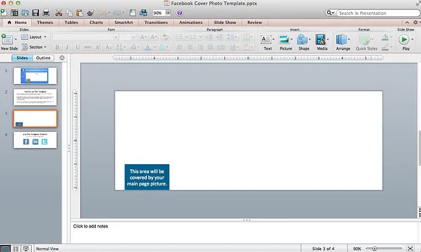
Task: Toggle Subscript formatting
Action: point(108,47)
